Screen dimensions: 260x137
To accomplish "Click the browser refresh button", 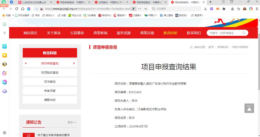I will (17, 9).
